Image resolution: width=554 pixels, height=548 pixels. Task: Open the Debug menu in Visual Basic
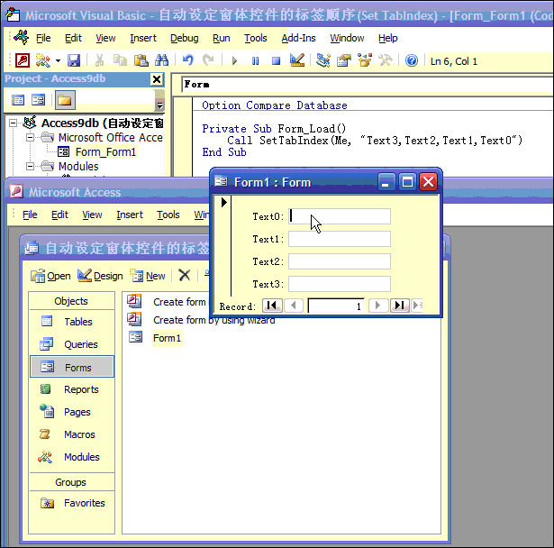pyautogui.click(x=184, y=38)
